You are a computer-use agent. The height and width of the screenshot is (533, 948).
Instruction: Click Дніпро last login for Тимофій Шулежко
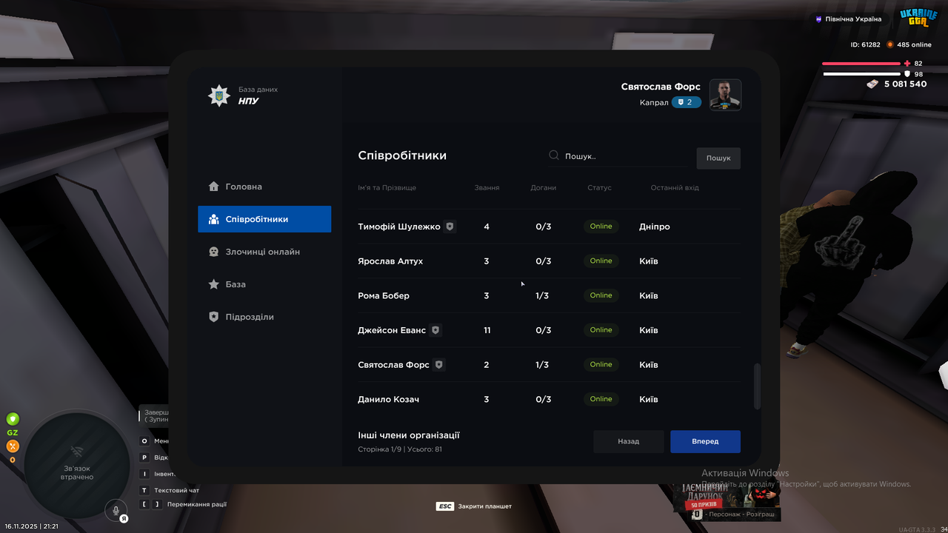(x=655, y=227)
